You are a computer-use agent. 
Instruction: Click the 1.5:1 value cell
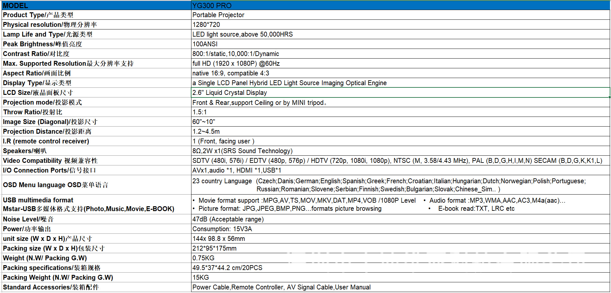pos(400,112)
